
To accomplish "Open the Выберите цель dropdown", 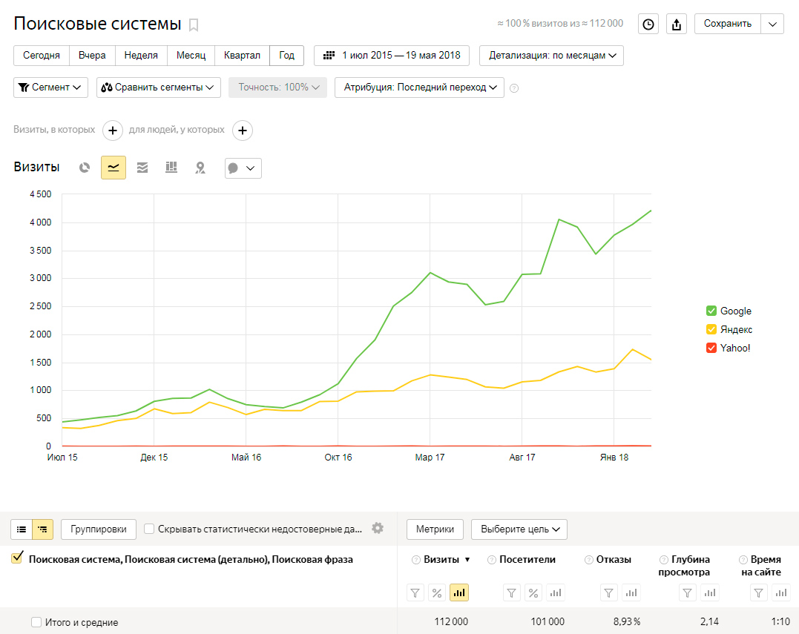I will coord(519,529).
